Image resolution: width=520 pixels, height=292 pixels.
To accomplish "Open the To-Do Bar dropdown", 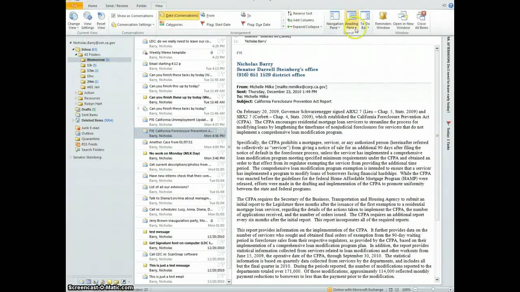I will pos(365,20).
